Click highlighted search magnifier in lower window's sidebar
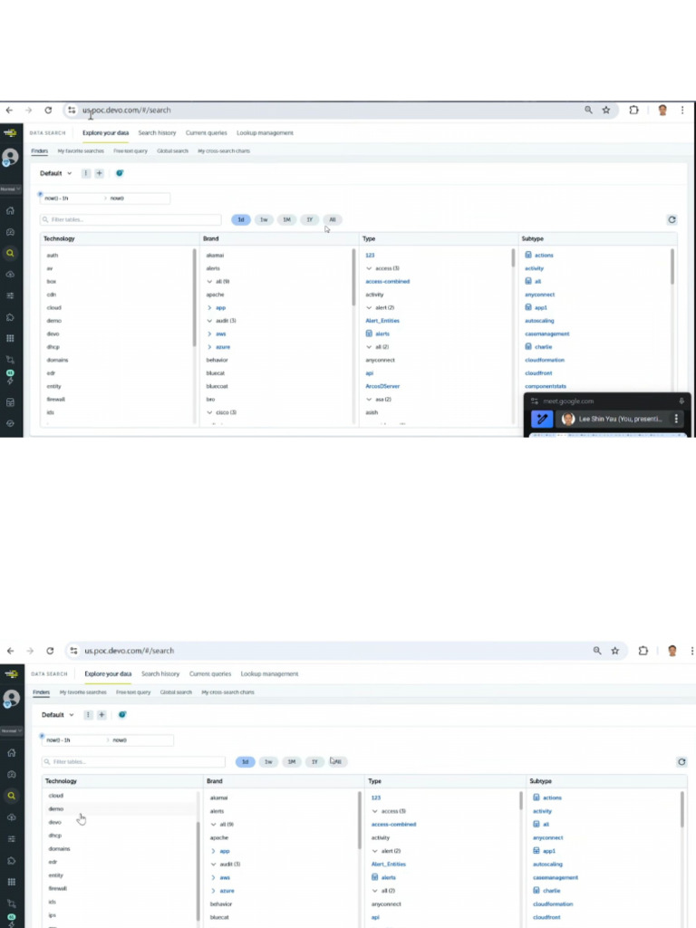Viewport: 696px width, 928px height. [x=11, y=796]
